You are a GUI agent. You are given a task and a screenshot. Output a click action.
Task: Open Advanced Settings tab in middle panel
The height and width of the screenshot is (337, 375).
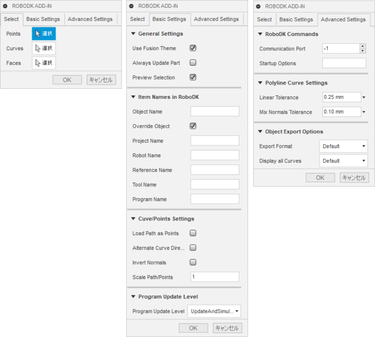(x=216, y=19)
